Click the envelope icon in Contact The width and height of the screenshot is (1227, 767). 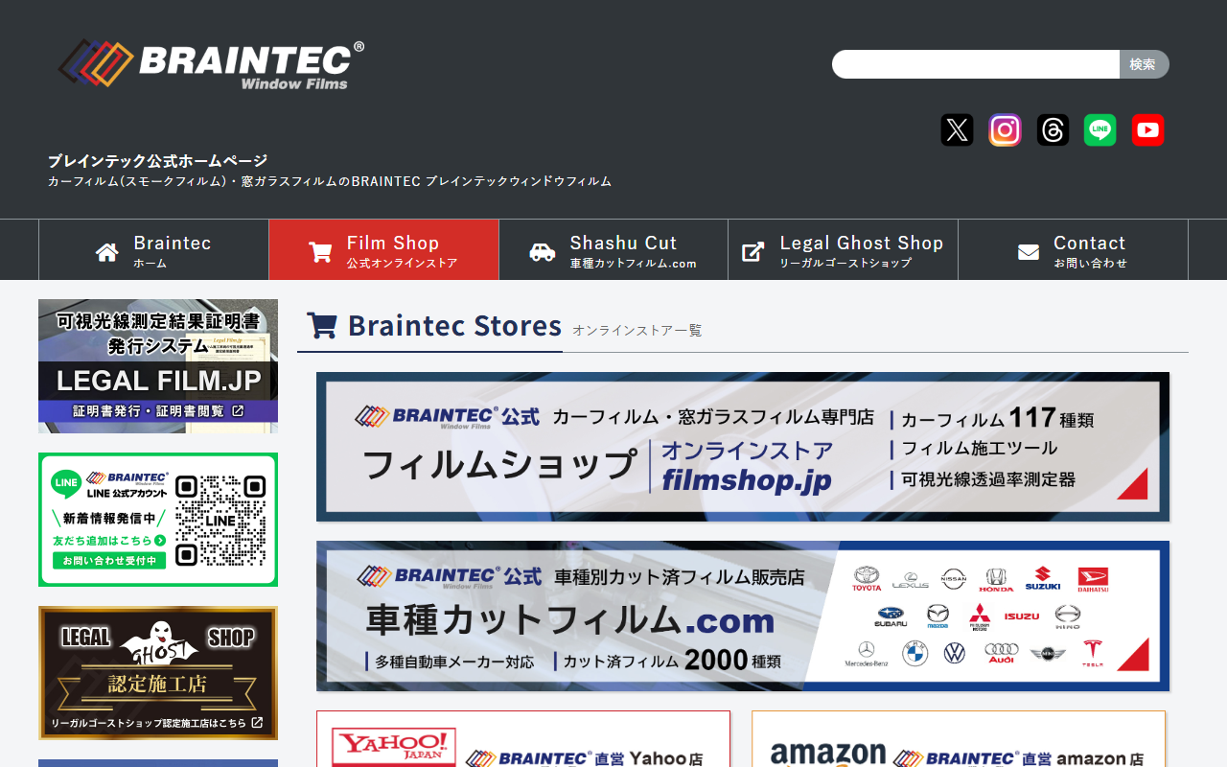coord(1029,252)
